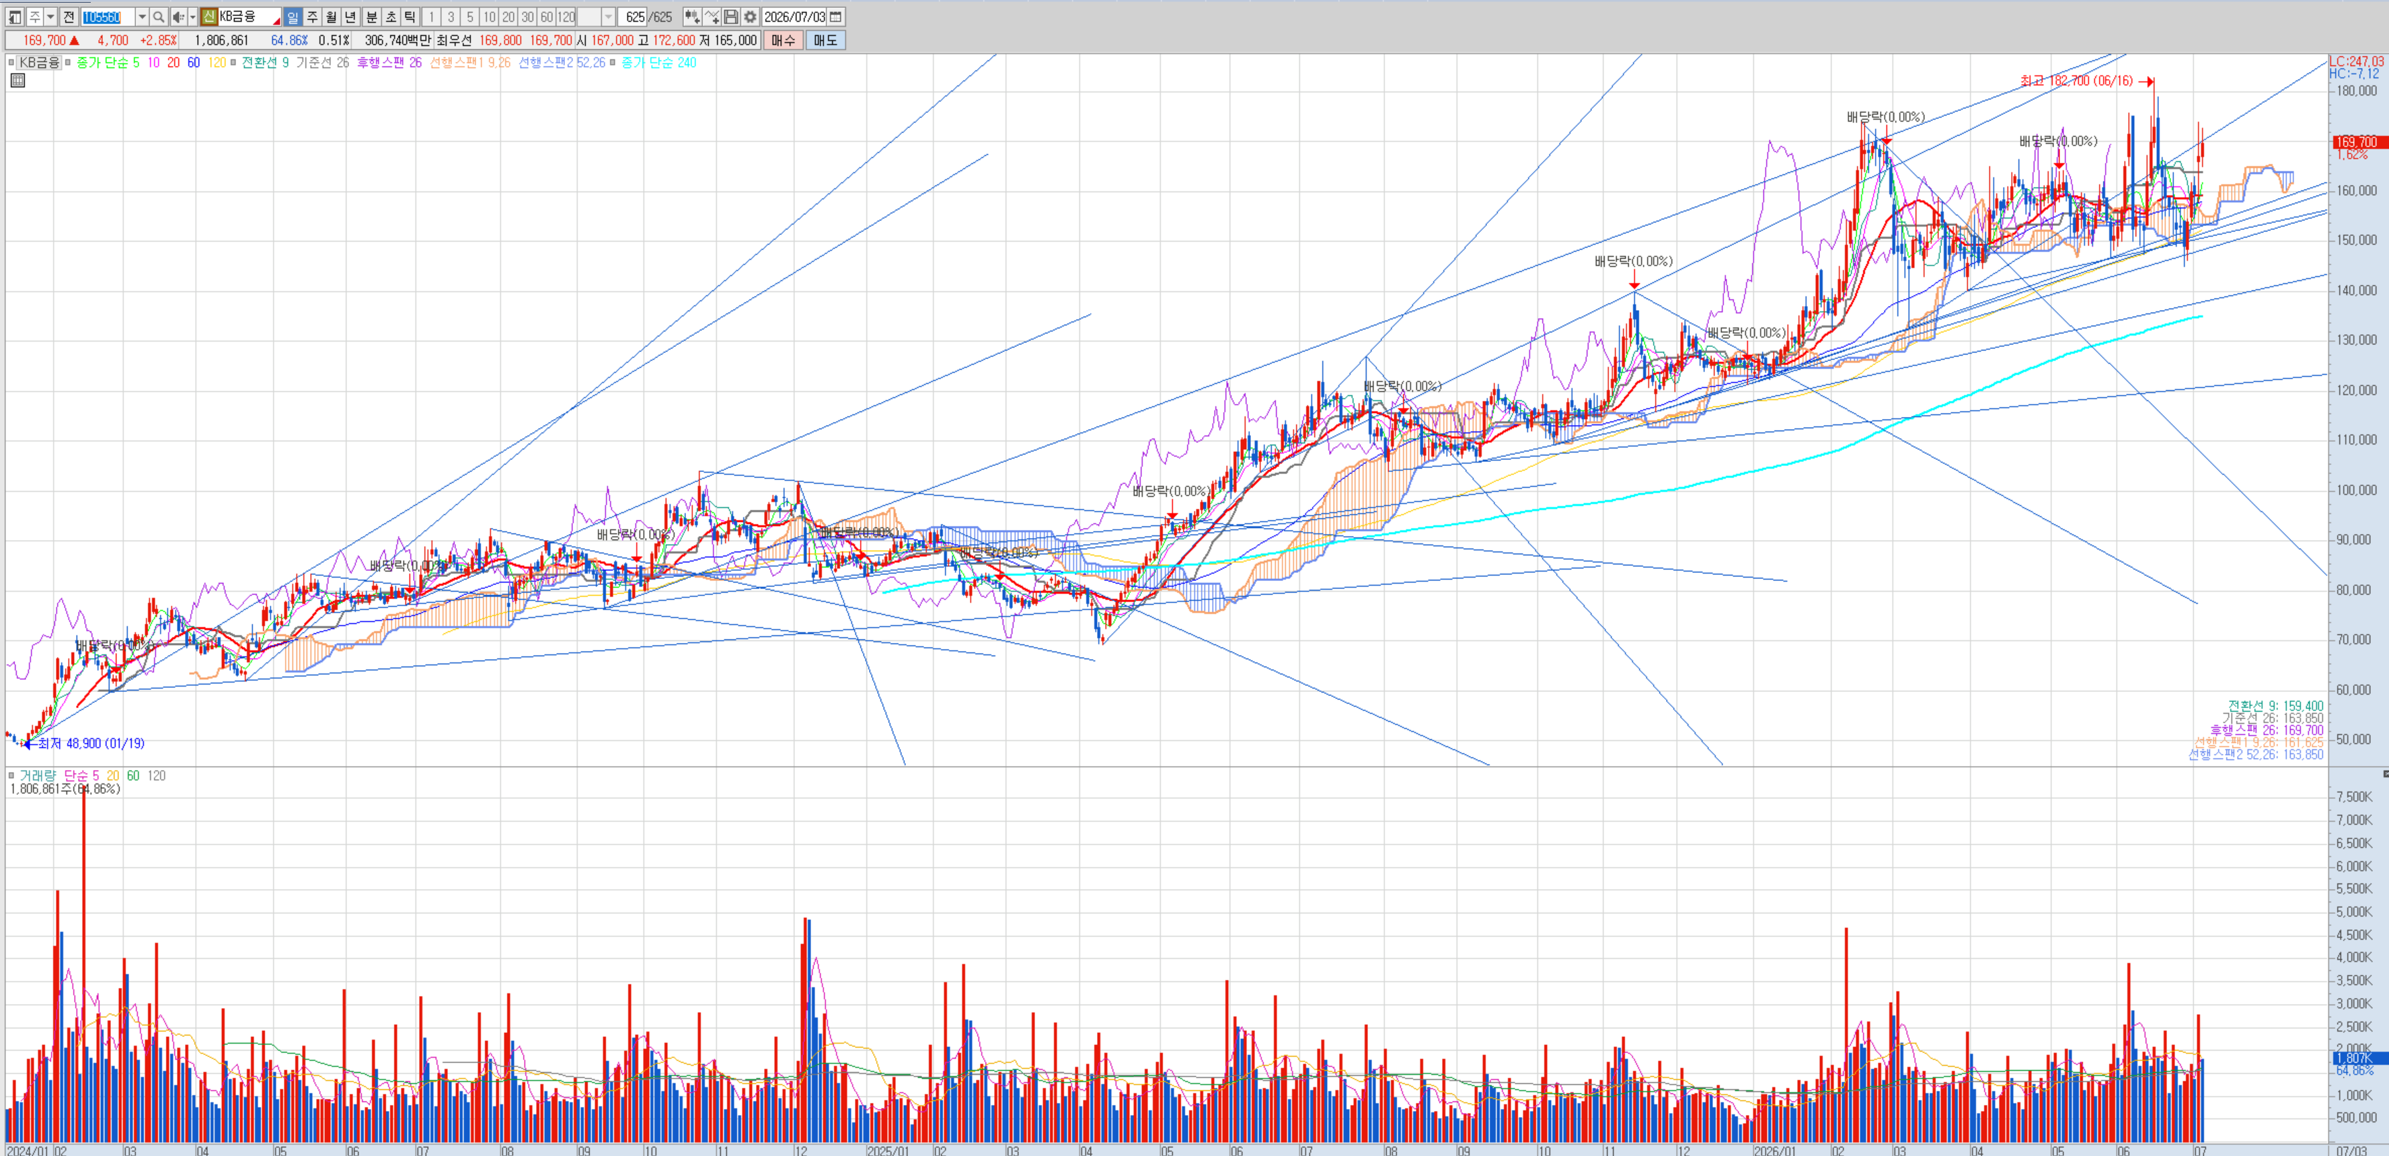
Task: Click the grid table icon below KB금융 legend
Action: tap(17, 81)
